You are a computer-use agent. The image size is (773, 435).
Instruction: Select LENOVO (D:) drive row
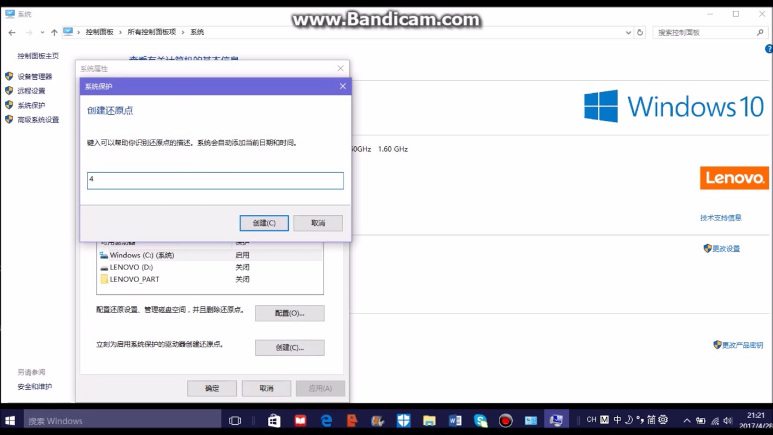[210, 267]
